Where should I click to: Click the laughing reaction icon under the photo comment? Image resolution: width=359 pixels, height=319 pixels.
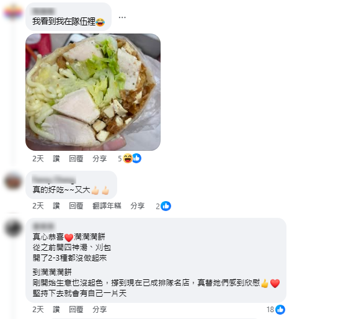pyautogui.click(x=128, y=158)
